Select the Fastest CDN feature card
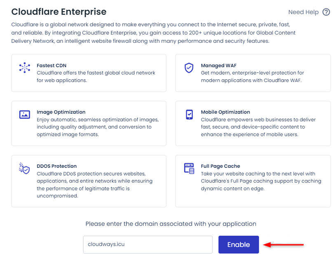332x256 pixels. (x=89, y=73)
